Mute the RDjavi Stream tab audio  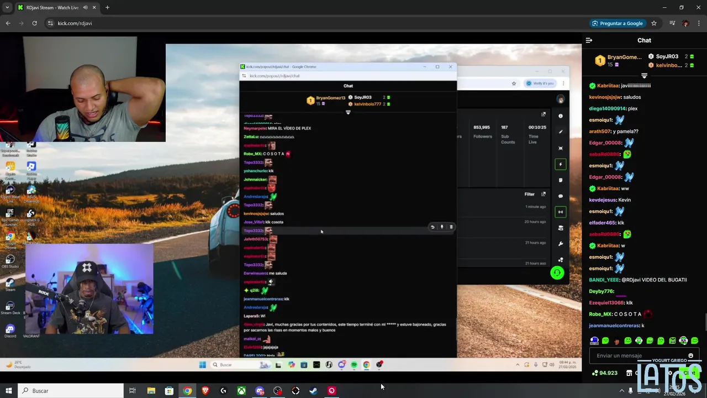(85, 8)
